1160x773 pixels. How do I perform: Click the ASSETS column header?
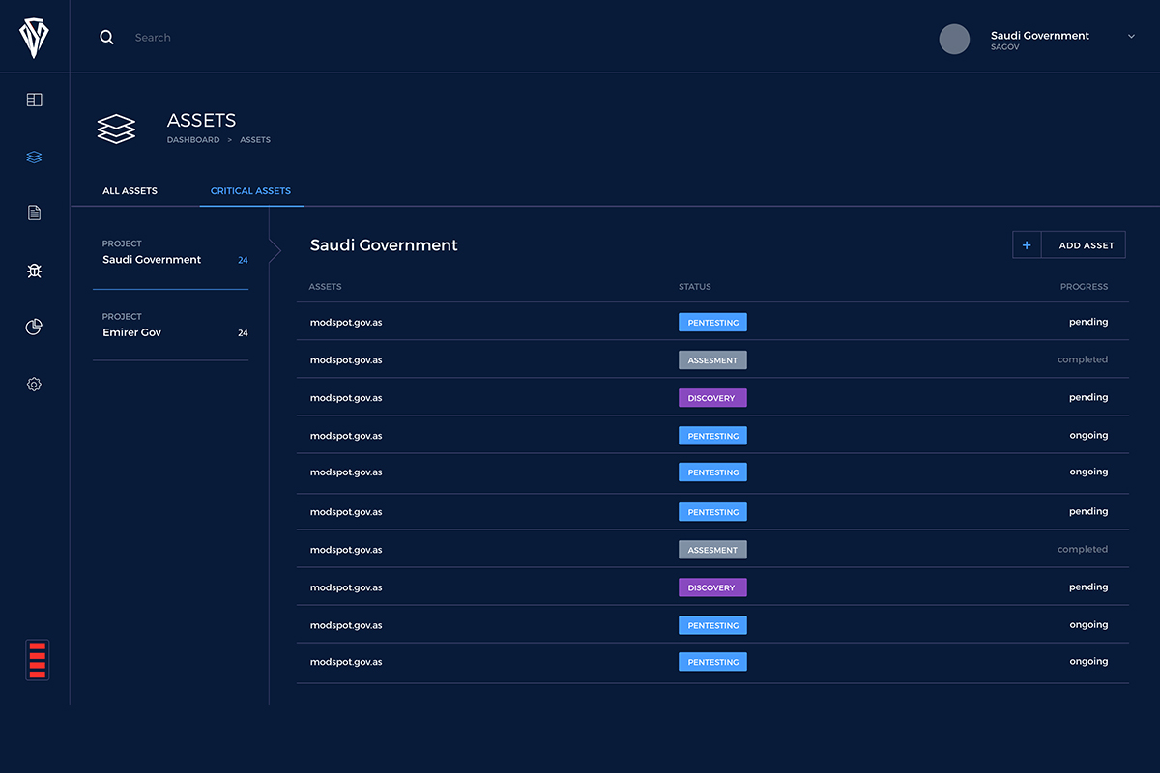325,287
